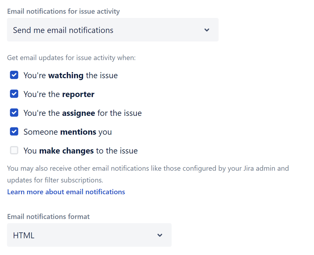The height and width of the screenshot is (255, 314).
Task: Open the "Send me email notifications" dropdown
Action: click(x=113, y=30)
